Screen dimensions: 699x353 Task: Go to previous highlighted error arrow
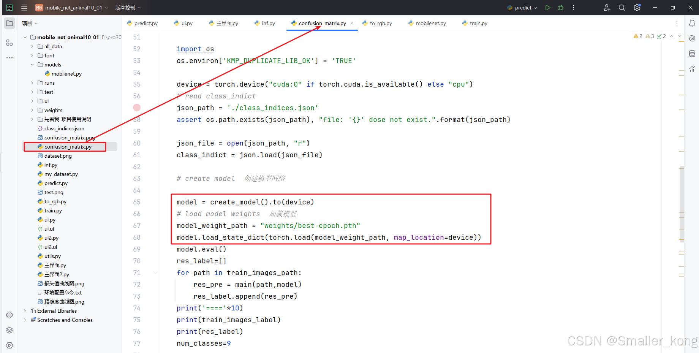click(x=672, y=36)
